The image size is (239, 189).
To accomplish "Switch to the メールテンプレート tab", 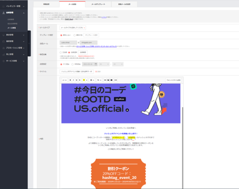I will coord(98,4).
